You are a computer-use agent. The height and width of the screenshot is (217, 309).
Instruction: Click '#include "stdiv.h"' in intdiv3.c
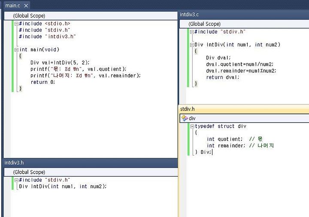tap(220, 32)
